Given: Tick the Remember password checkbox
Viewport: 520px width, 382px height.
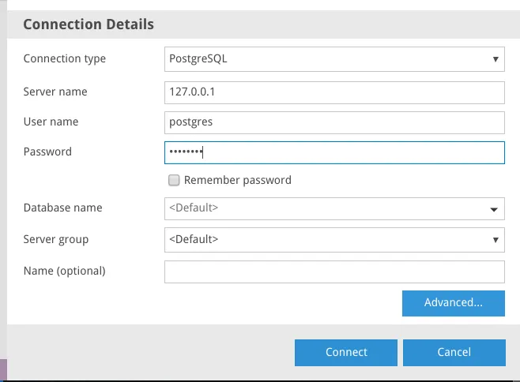Looking at the screenshot, I should (x=174, y=180).
